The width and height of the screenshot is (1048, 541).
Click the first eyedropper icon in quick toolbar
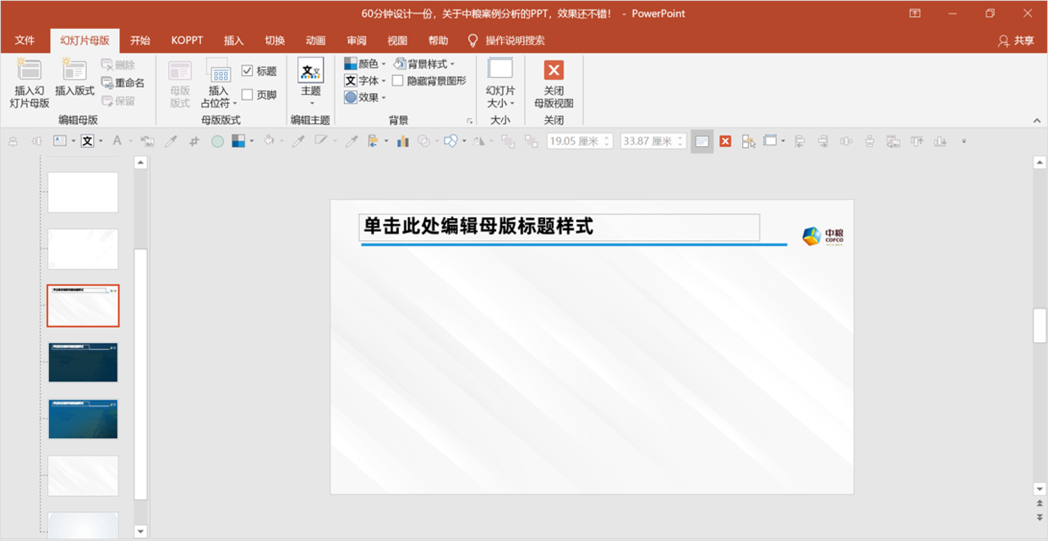click(x=171, y=141)
